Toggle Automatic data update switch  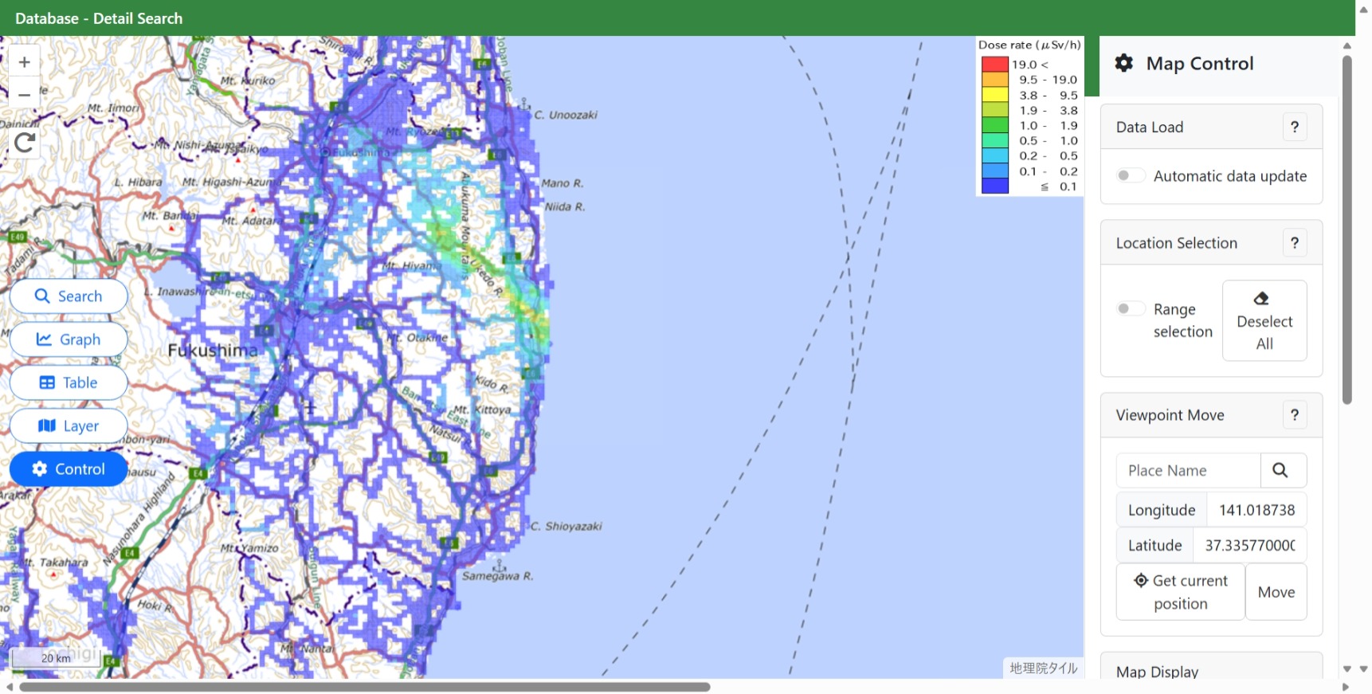(x=1130, y=175)
